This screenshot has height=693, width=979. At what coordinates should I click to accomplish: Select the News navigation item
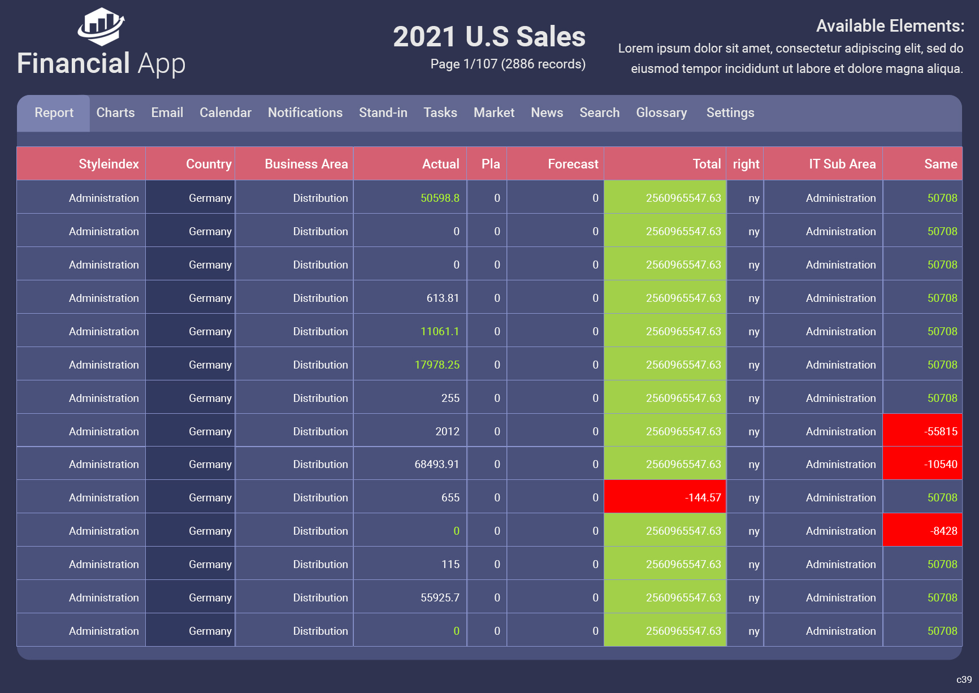pos(546,112)
